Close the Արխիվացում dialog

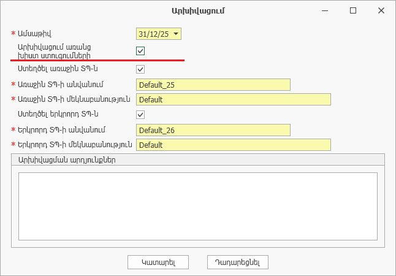point(381,10)
